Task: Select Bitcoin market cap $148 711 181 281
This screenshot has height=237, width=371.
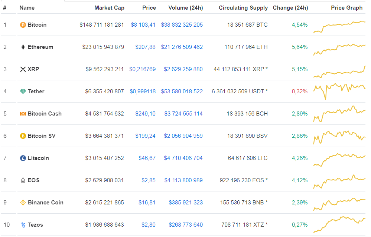Action: (x=102, y=25)
